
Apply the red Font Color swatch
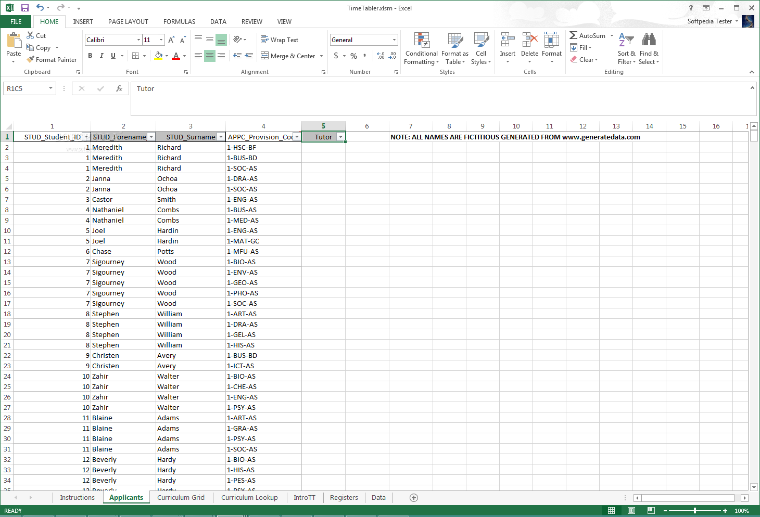tap(176, 56)
